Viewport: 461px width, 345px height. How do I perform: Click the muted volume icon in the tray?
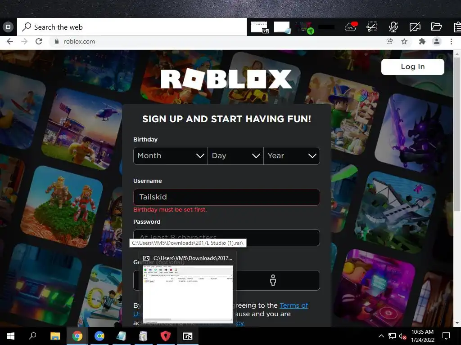click(x=402, y=336)
